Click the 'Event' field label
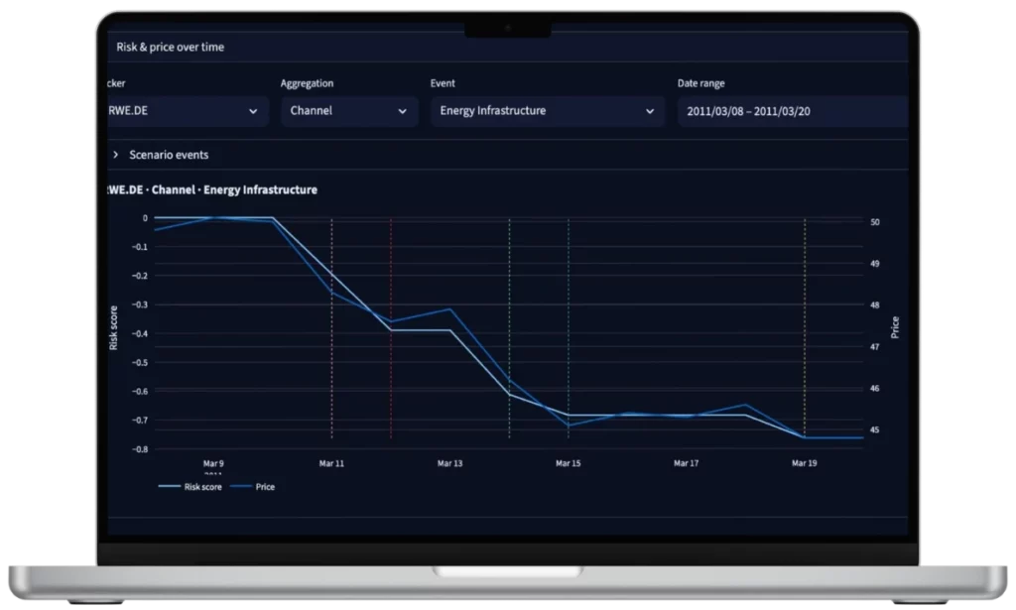 (x=443, y=83)
